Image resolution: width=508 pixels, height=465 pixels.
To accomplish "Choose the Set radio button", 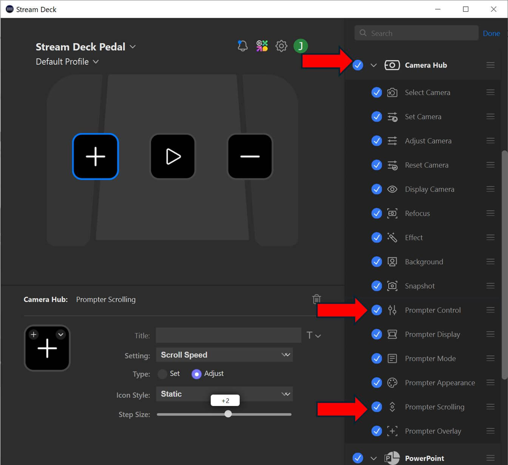I will pos(162,374).
